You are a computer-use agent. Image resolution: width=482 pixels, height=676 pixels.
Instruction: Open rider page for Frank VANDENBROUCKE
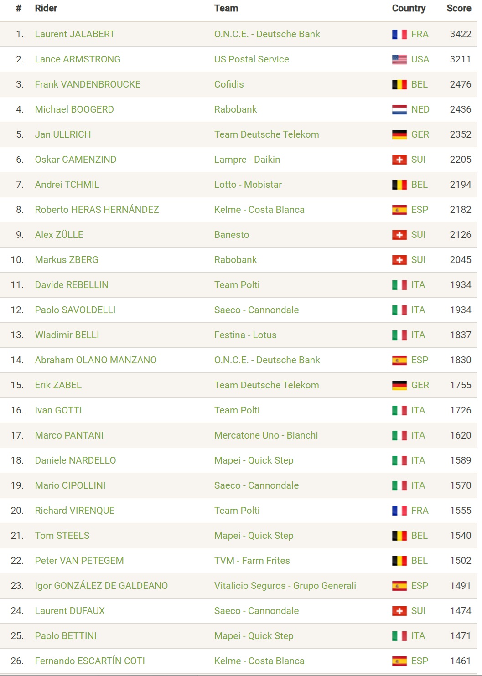click(88, 84)
